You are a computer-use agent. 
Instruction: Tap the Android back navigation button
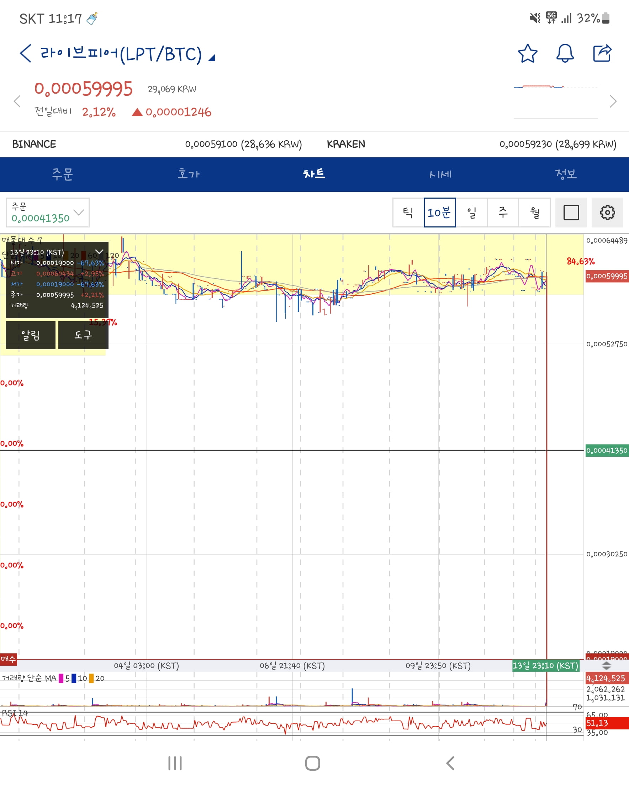click(450, 763)
